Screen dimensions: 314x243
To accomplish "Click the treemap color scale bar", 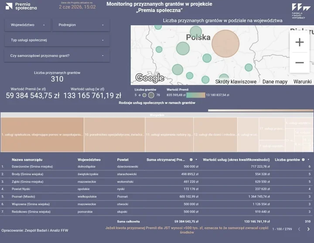I will click(x=261, y=111).
